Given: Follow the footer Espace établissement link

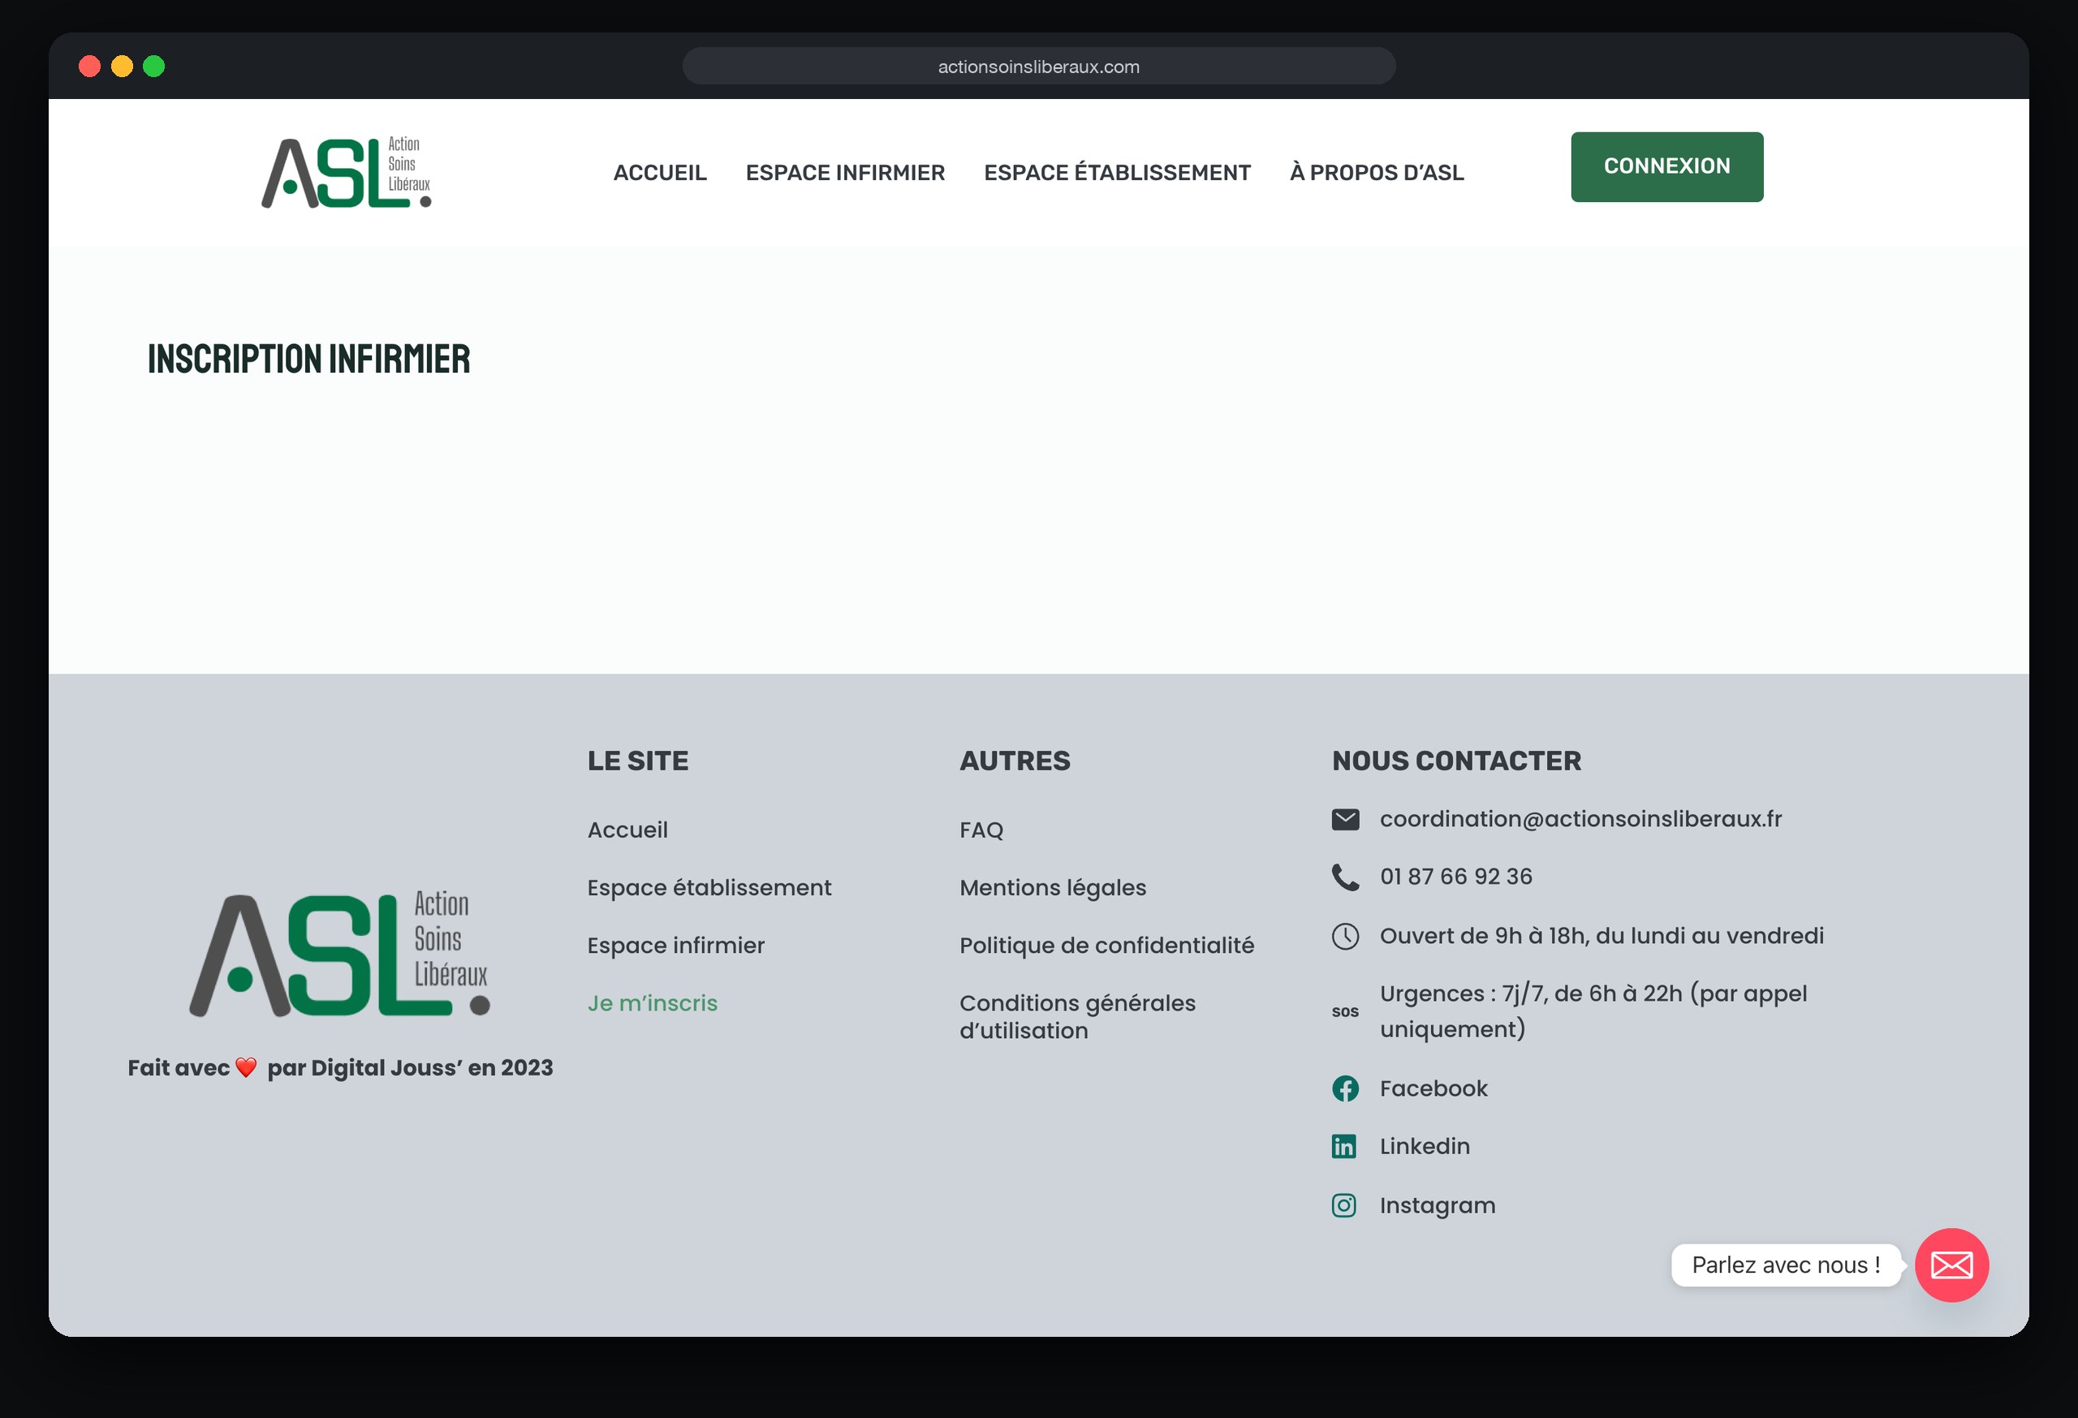Looking at the screenshot, I should click(x=709, y=888).
